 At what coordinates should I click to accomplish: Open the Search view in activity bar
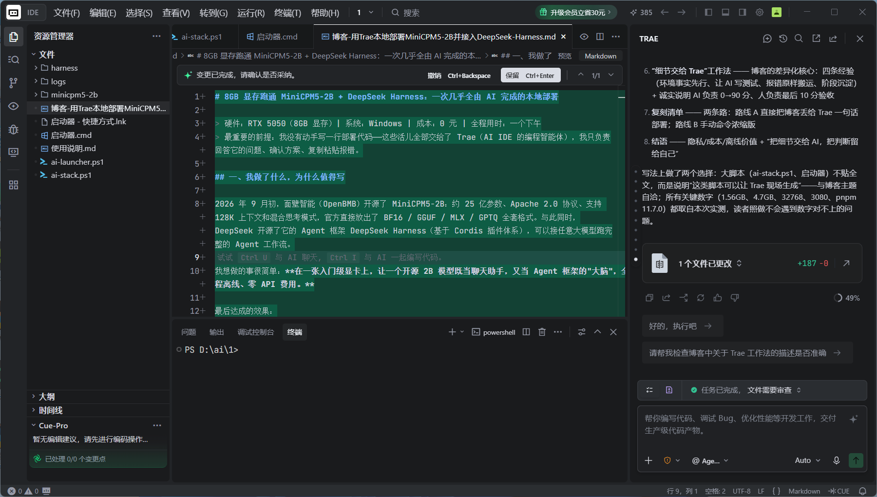click(x=14, y=59)
